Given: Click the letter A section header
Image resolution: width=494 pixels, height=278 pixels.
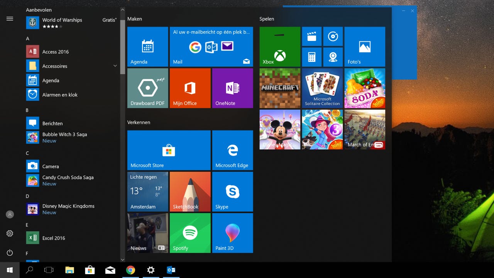Looking at the screenshot, I should 27,39.
